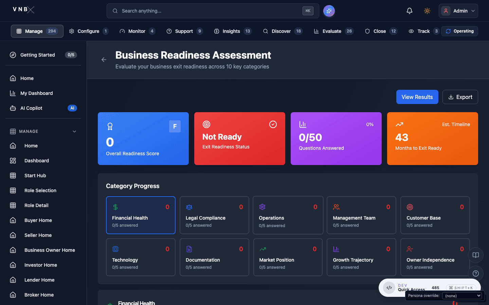Click the back arrow next to Business Readiness Assessment

pyautogui.click(x=104, y=60)
